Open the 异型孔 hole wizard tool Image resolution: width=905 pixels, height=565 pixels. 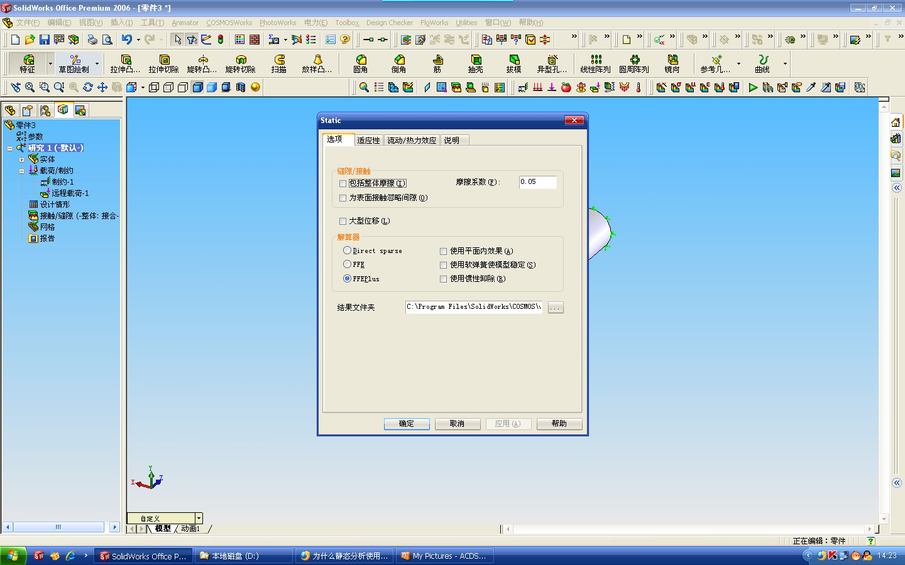[552, 63]
